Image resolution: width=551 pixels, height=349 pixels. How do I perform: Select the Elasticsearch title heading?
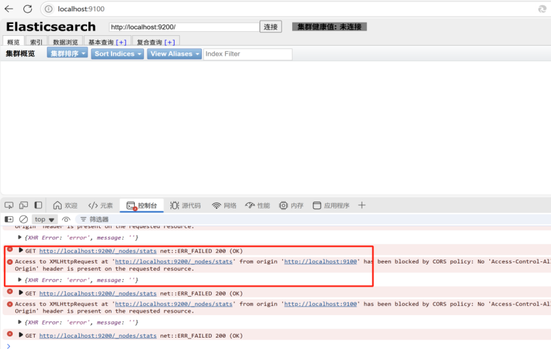(51, 27)
